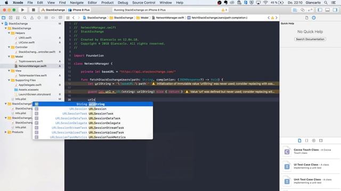Collapse the Helpers group
Screen dimensions: 341x191
click(x=9, y=33)
